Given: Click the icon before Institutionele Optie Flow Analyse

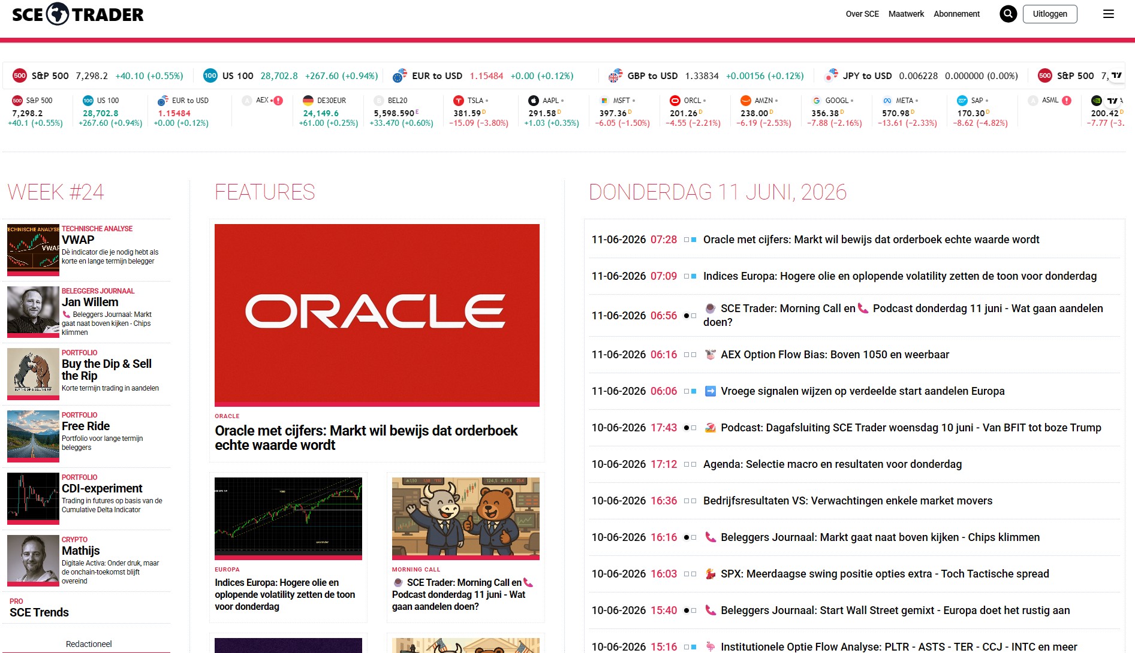Looking at the screenshot, I should pos(710,647).
